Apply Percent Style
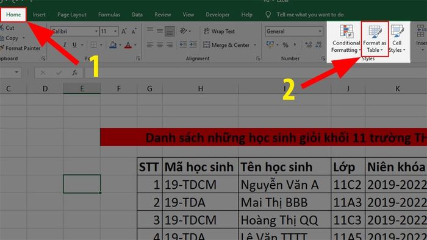Viewport: 427px width, 240px height. click(x=285, y=45)
